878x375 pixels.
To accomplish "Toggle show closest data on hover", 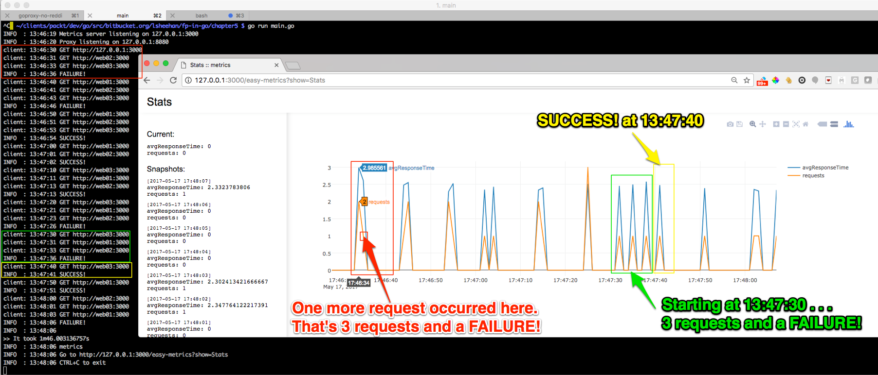I will pos(822,124).
